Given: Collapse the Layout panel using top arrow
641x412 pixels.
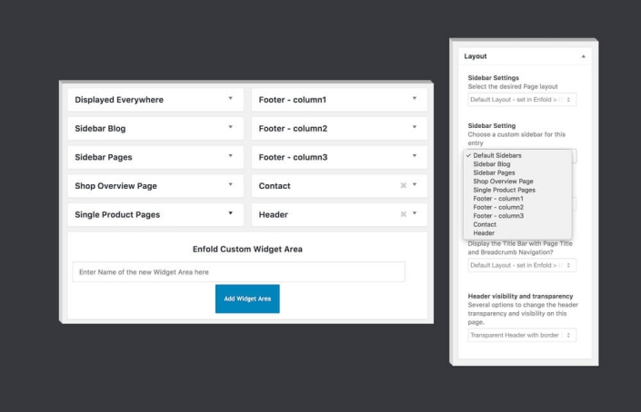Looking at the screenshot, I should 582,56.
